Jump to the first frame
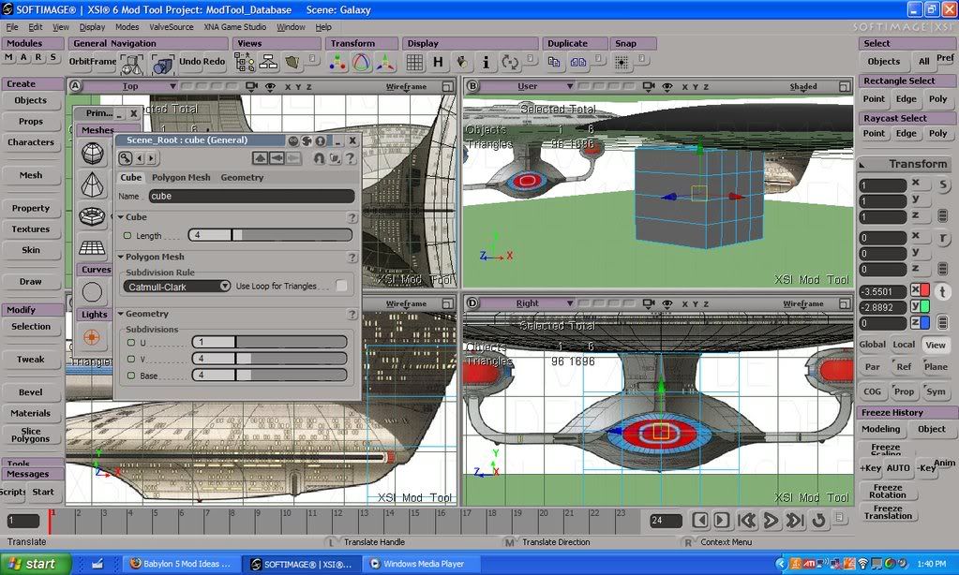Screen dimensions: 959x575 coord(747,520)
